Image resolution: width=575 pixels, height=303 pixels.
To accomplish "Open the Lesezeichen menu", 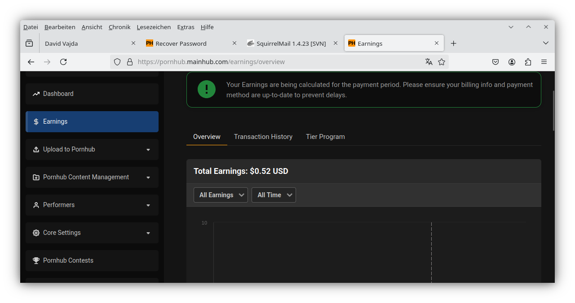I will click(x=154, y=27).
